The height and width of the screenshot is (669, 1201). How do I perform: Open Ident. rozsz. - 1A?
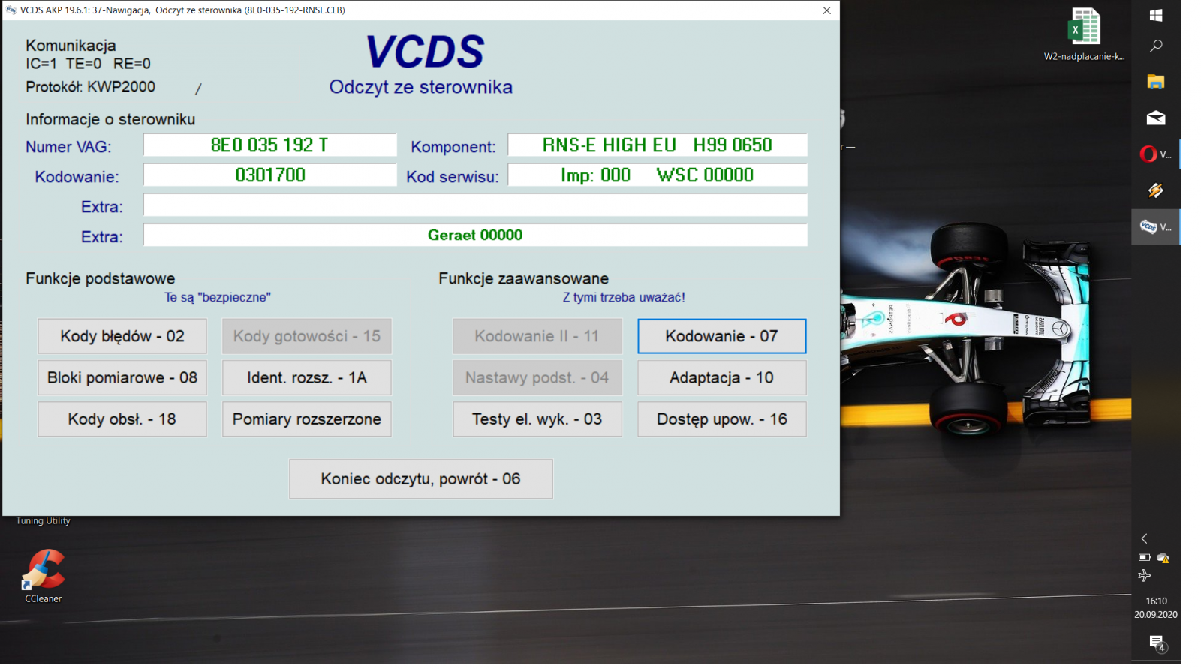[x=307, y=377]
